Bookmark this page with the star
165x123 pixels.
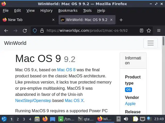149,30
